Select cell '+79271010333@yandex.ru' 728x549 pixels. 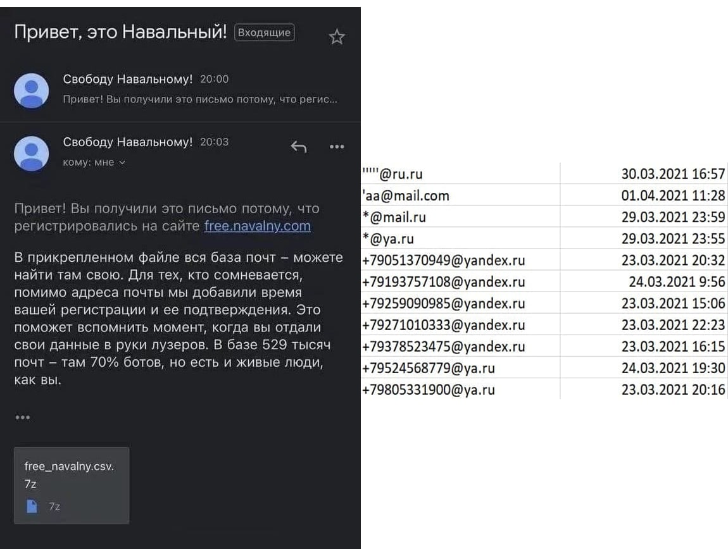point(461,324)
